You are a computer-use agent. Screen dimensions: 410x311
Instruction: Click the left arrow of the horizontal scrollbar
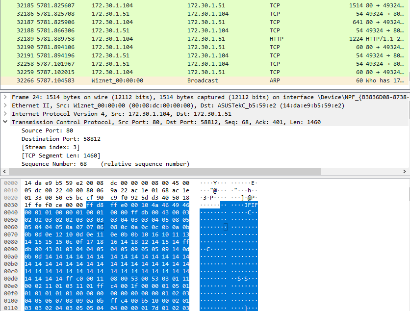click(4, 171)
